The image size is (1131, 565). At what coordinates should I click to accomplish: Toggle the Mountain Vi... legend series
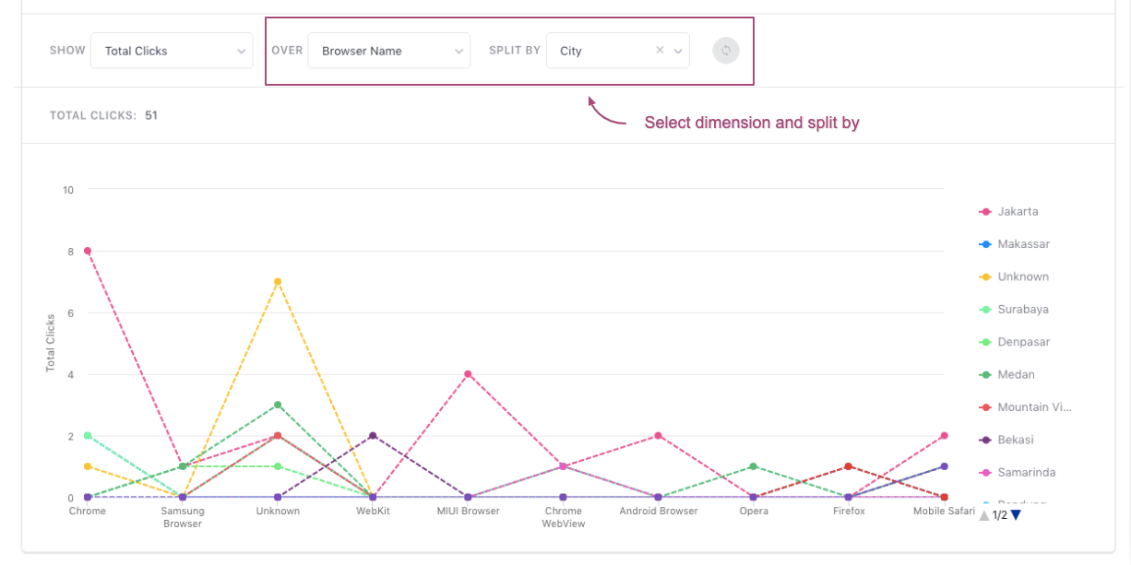(1025, 407)
